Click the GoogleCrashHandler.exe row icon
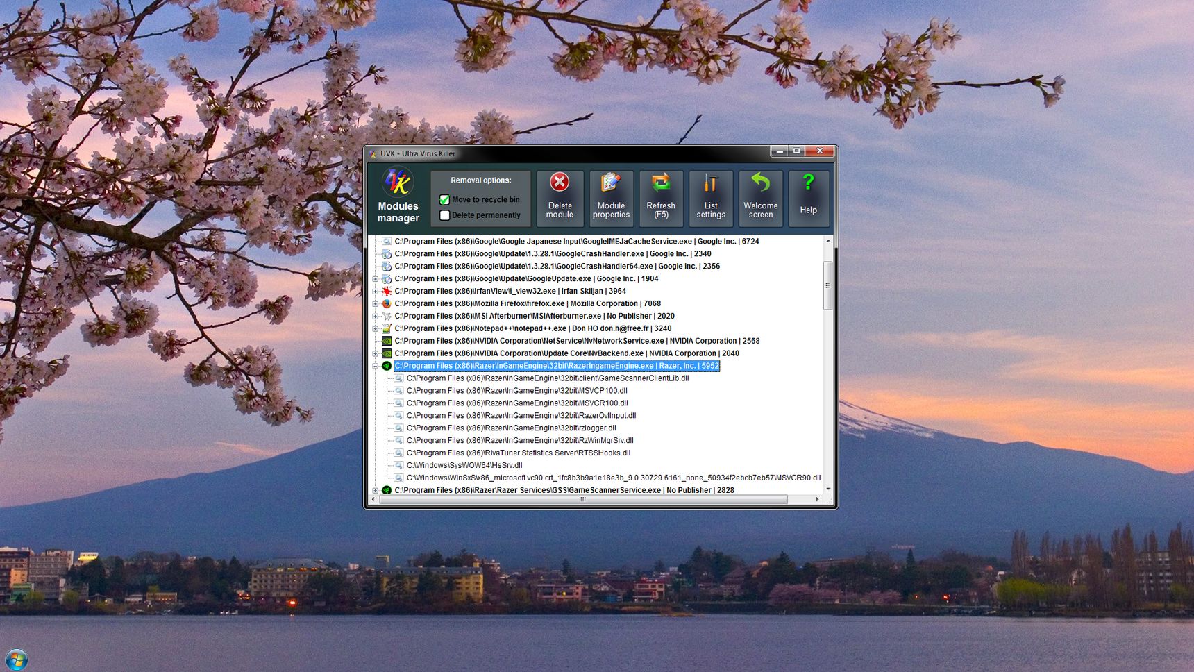This screenshot has height=672, width=1194. pos(387,254)
